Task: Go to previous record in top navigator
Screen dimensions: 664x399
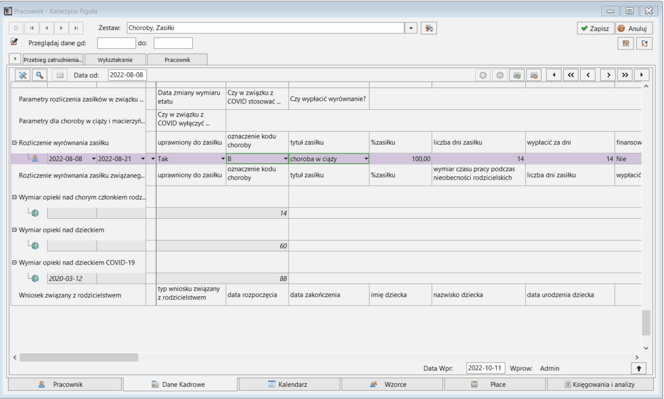Action: pyautogui.click(x=46, y=28)
